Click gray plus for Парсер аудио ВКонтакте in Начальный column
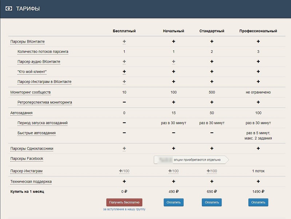Viewport: 291px width, 219px height. [174, 62]
